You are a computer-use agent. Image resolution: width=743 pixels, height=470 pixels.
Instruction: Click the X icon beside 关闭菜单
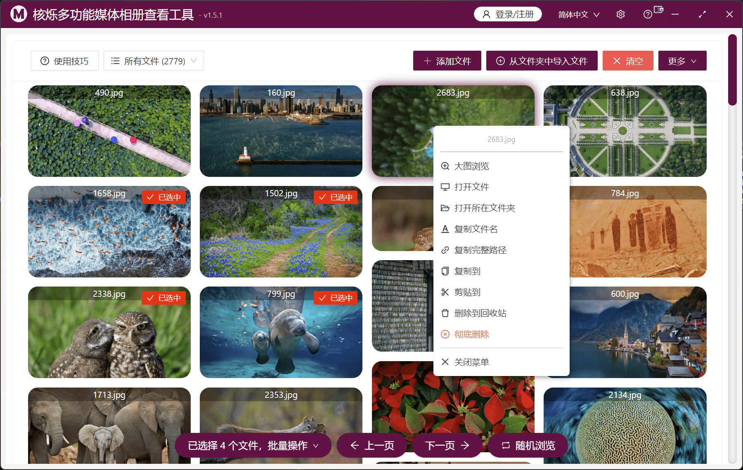[445, 362]
